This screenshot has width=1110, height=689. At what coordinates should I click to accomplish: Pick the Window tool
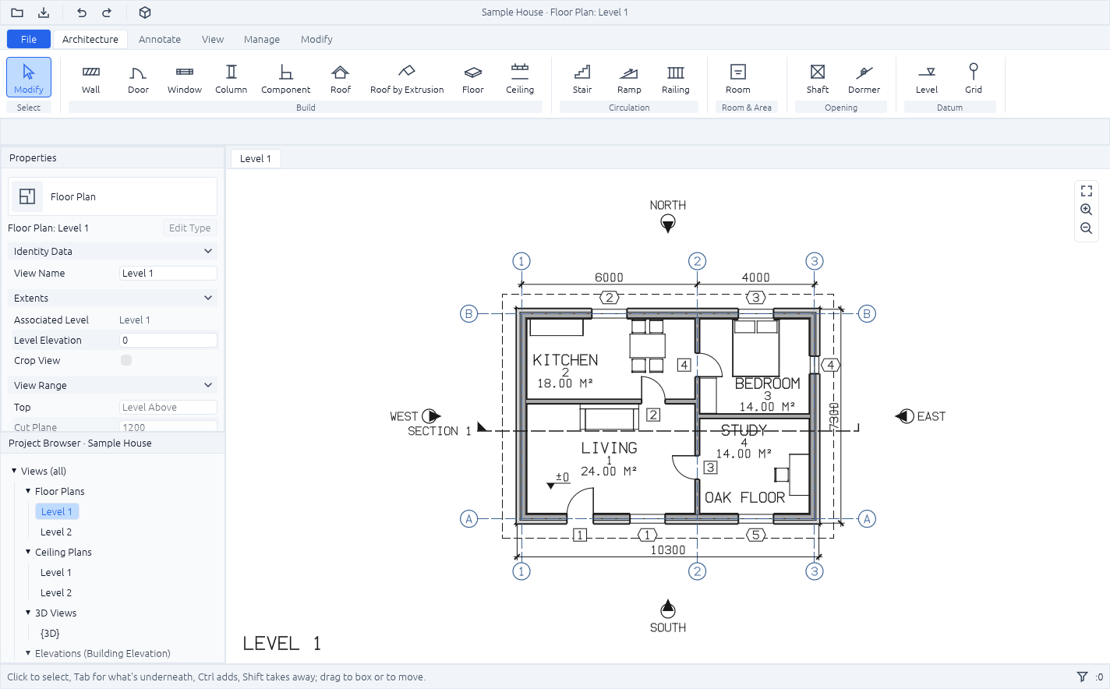(185, 78)
